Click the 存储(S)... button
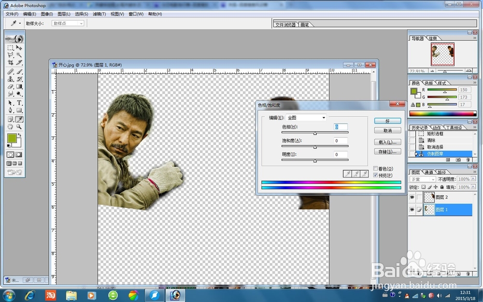The width and height of the screenshot is (483, 302). [x=387, y=152]
